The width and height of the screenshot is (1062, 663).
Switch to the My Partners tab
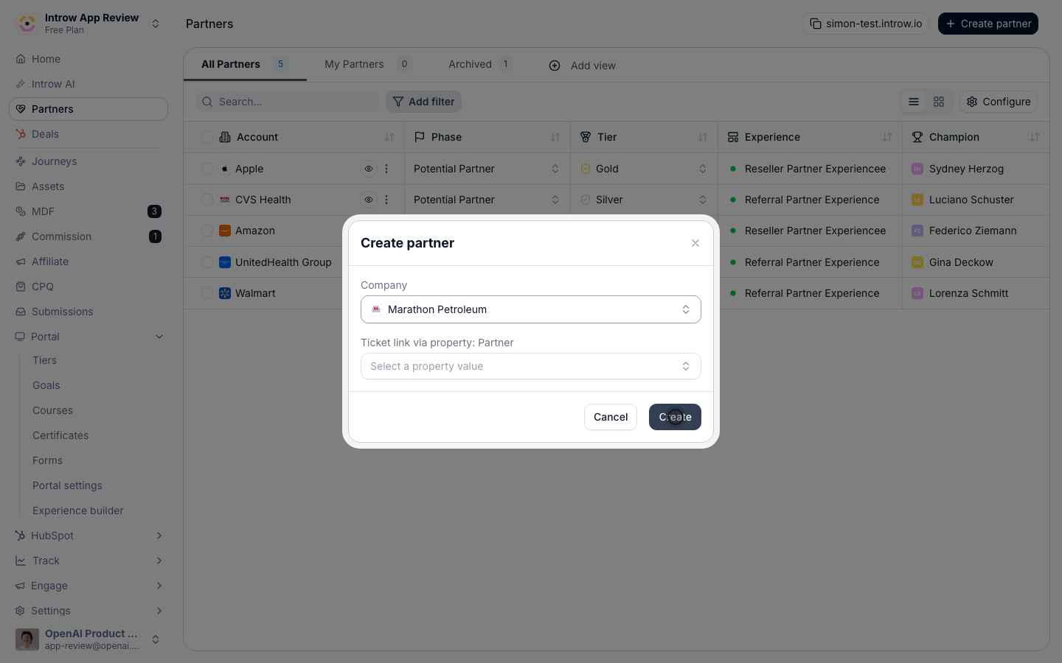[x=368, y=64]
